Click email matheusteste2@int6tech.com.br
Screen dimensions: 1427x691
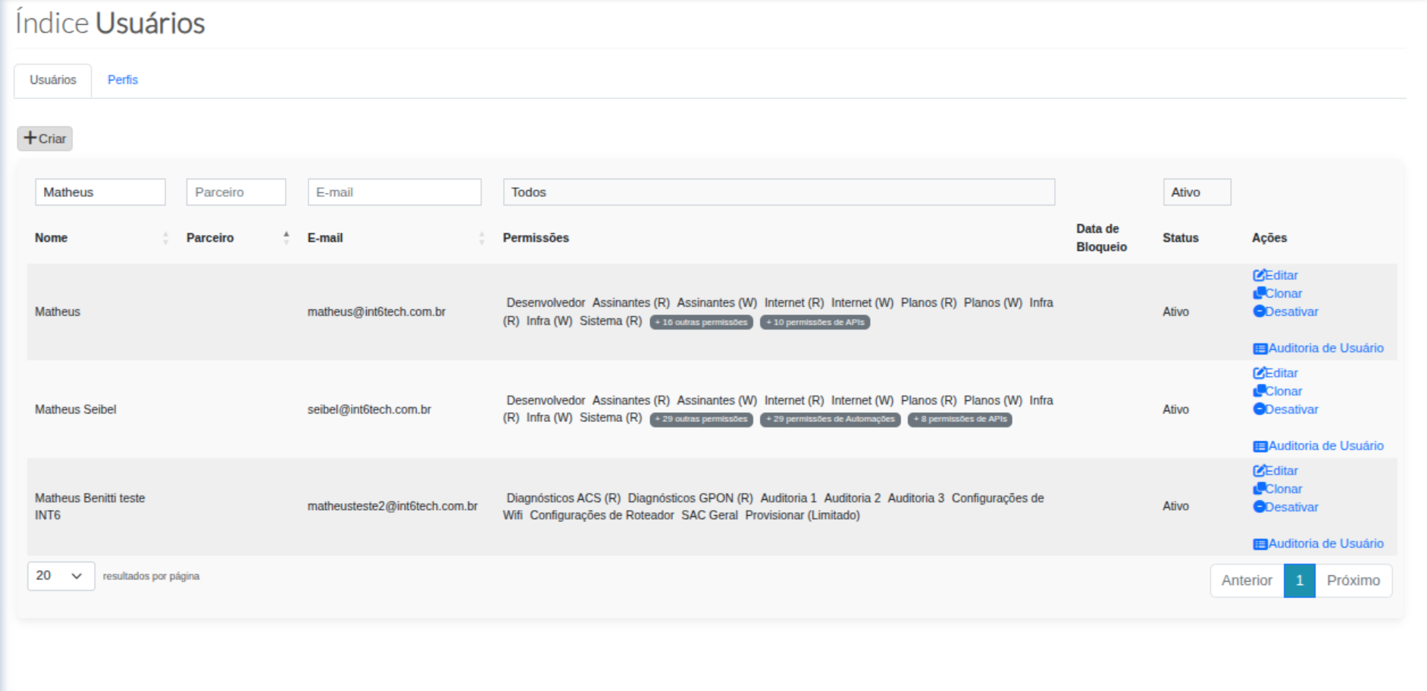pyautogui.click(x=393, y=506)
